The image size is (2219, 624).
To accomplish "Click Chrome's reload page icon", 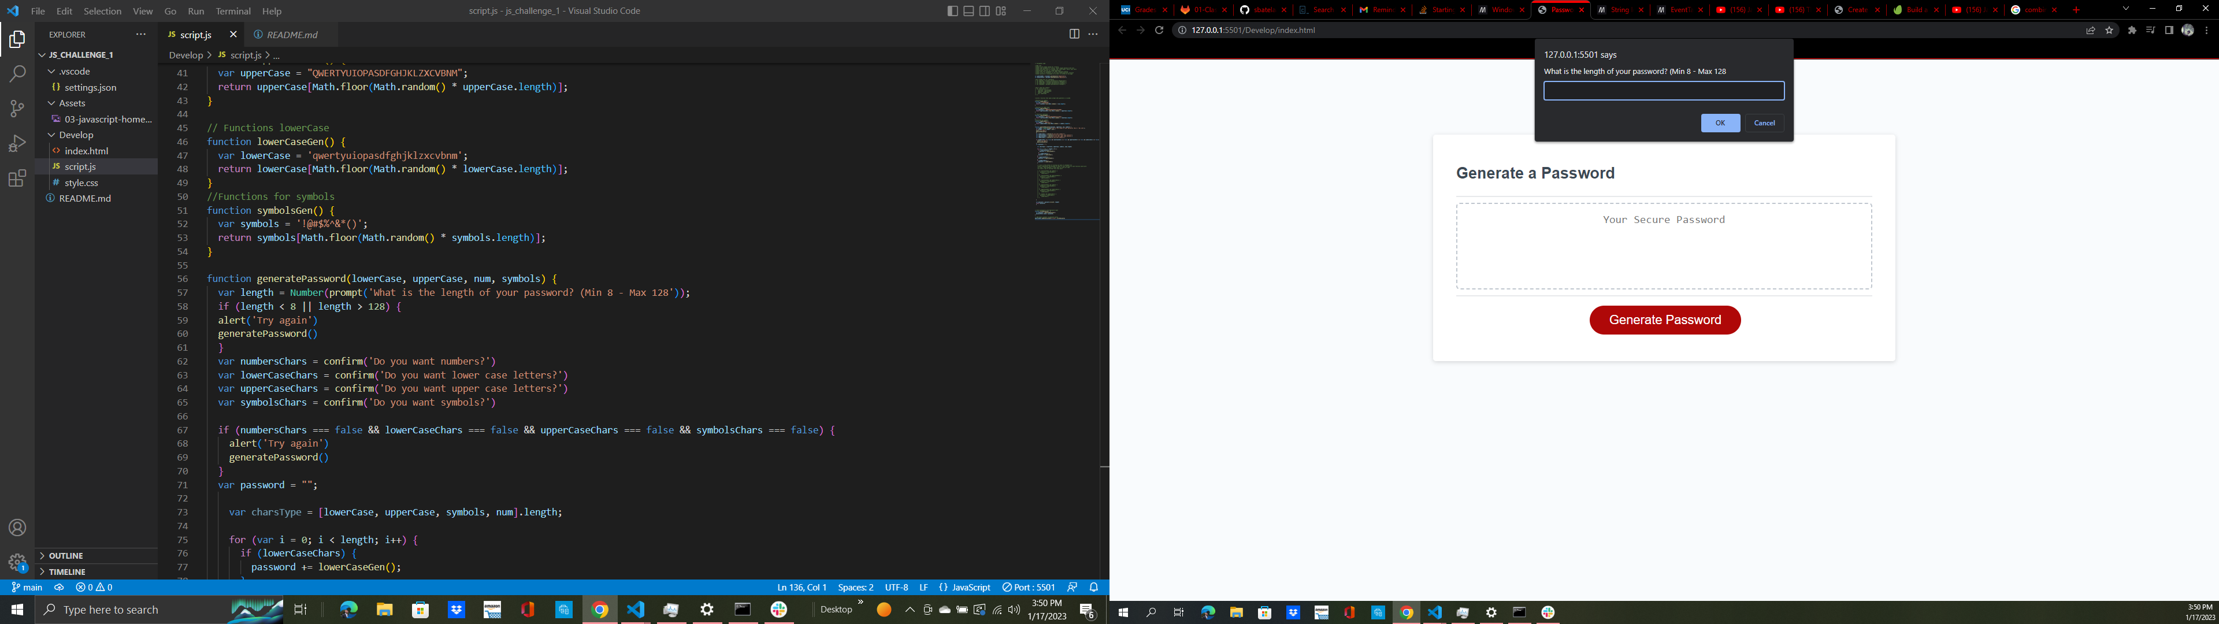I will point(1159,30).
